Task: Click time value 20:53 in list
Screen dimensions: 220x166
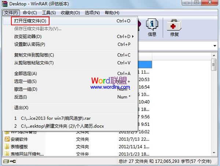Action: click(144, 80)
